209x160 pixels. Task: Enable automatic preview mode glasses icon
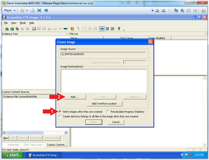102,29
